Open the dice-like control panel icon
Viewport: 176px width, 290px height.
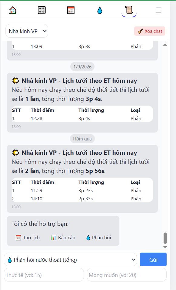(42, 10)
